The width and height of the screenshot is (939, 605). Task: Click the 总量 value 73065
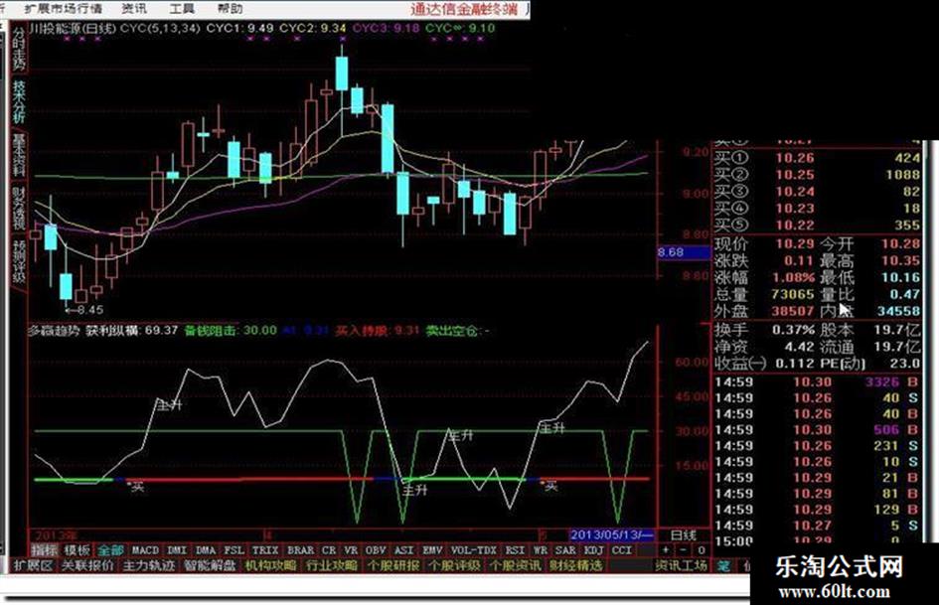pos(793,294)
